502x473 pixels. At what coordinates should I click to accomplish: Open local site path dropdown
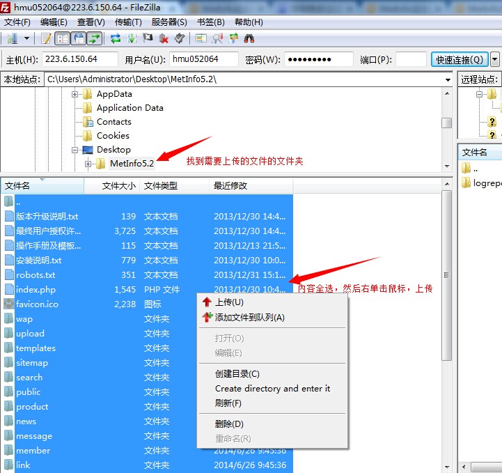[448, 79]
